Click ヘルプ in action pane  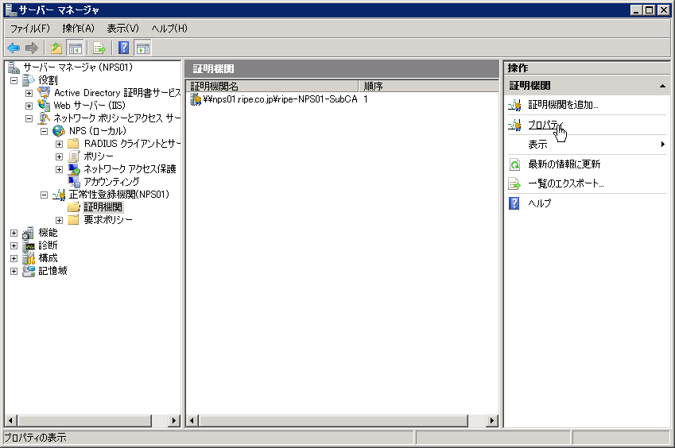(539, 203)
